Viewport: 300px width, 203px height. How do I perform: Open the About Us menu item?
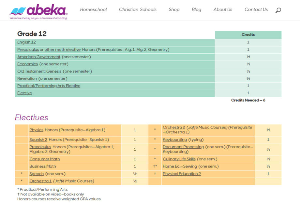click(223, 9)
